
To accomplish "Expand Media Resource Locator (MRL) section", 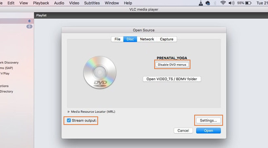I will point(69,112).
